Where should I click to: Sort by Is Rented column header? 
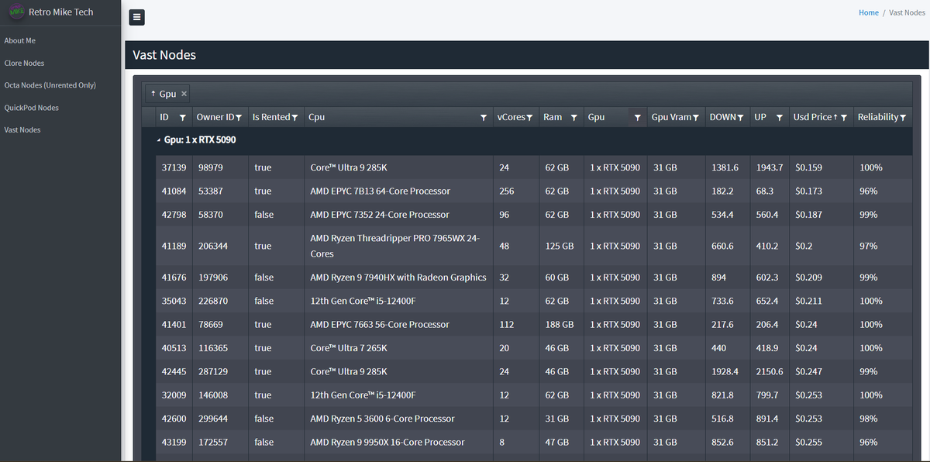(x=271, y=117)
